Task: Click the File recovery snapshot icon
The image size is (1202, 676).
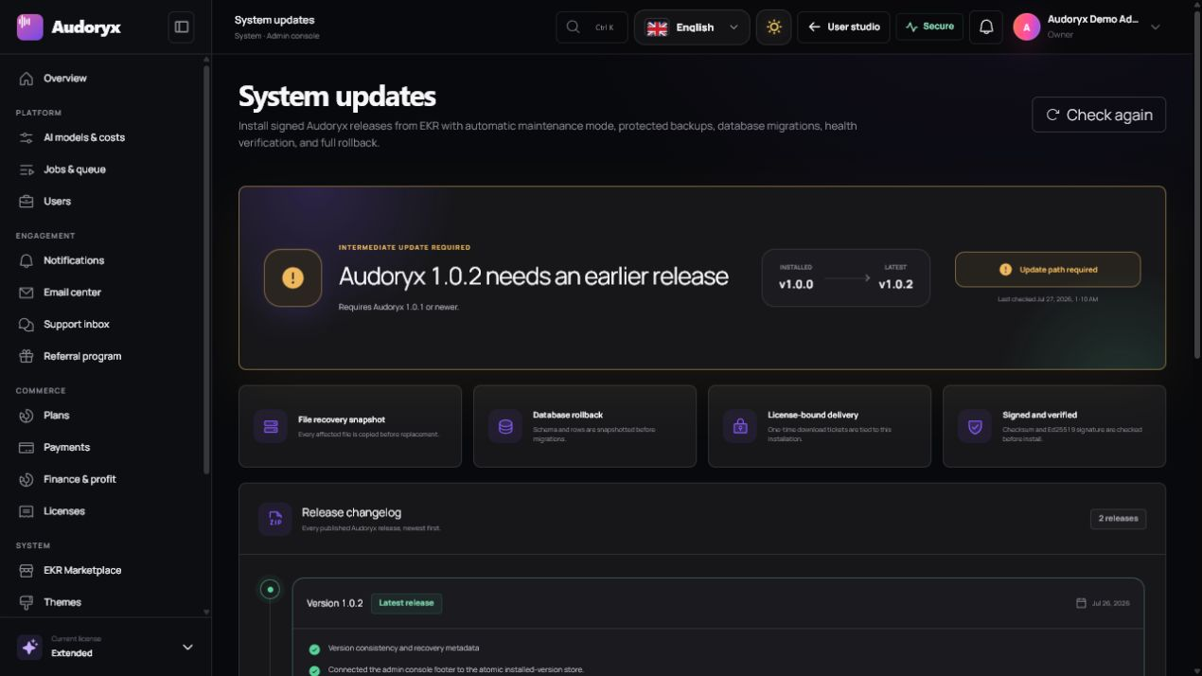Action: click(271, 426)
